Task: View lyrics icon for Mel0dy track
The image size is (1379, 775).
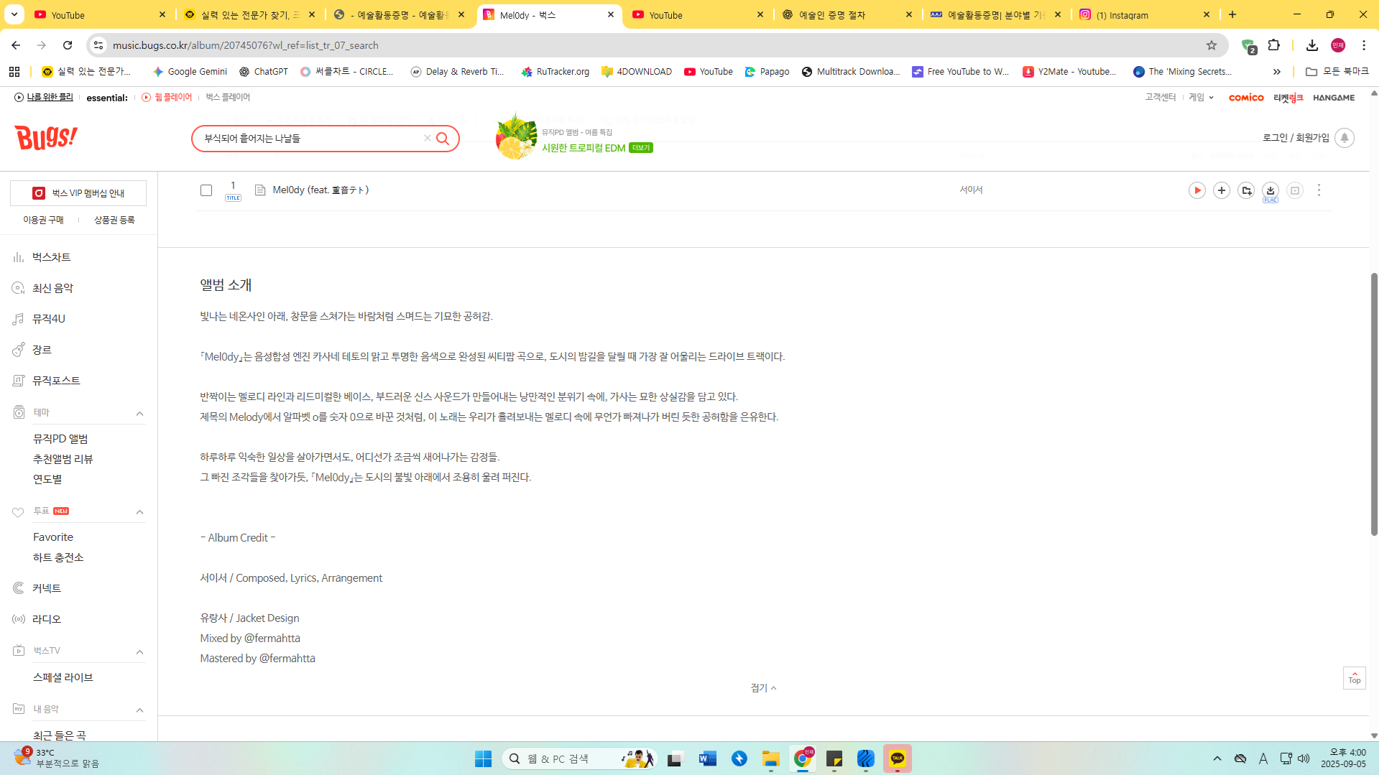Action: point(260,190)
